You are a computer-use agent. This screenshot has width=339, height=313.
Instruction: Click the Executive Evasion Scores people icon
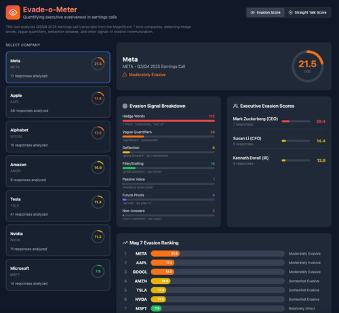[235, 106]
